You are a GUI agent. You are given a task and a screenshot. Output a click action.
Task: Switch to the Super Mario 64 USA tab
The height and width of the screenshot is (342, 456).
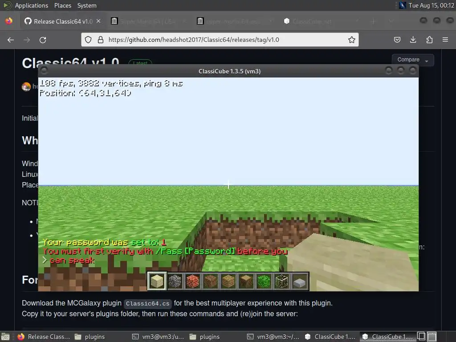[148, 21]
